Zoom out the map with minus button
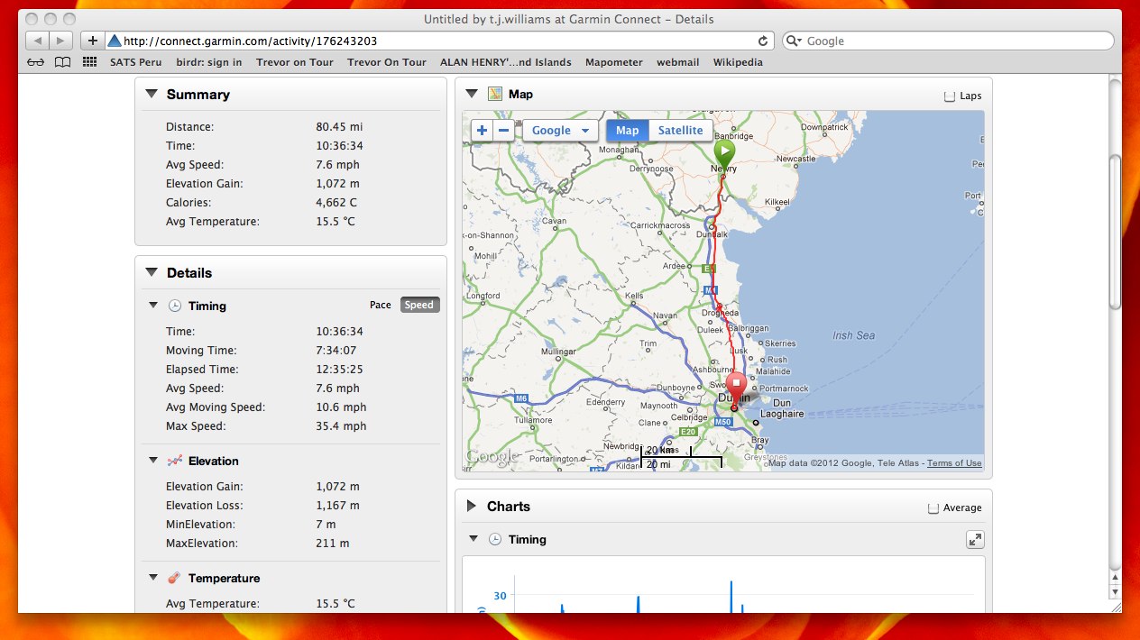 point(504,131)
